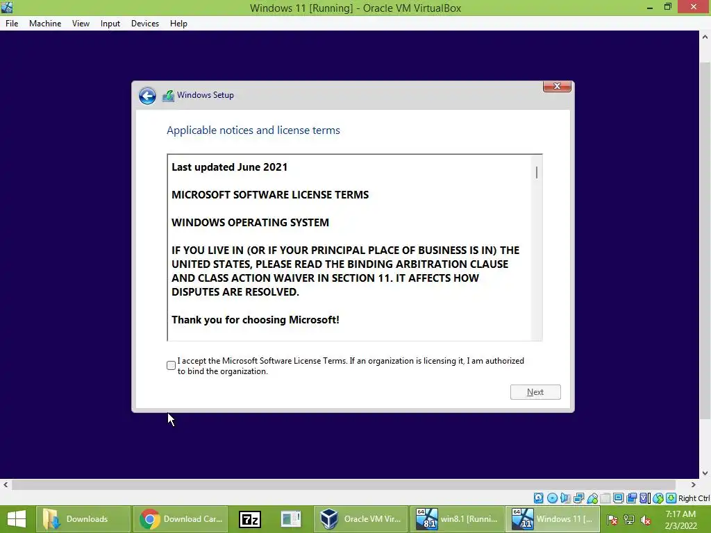Click the hard disk activity status icon
Image resolution: width=711 pixels, height=533 pixels.
pyautogui.click(x=538, y=498)
